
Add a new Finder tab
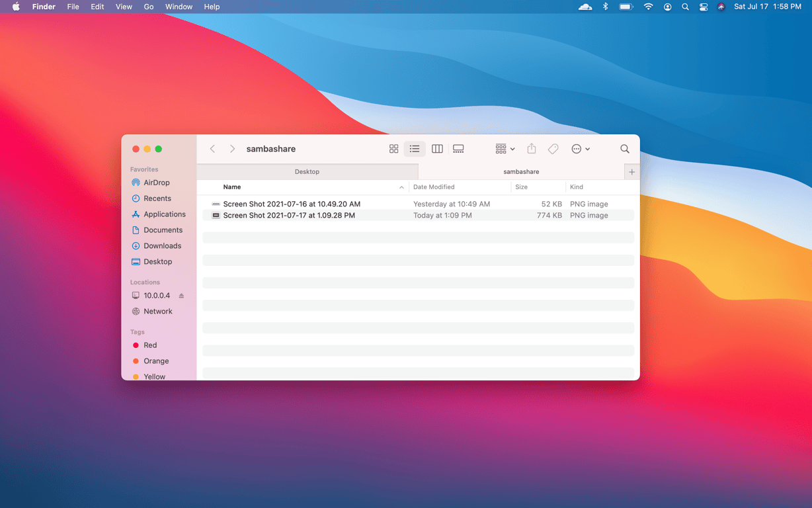click(631, 172)
